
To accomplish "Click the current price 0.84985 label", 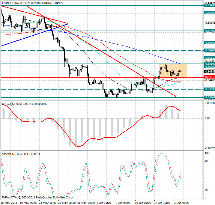I will tap(210, 71).
